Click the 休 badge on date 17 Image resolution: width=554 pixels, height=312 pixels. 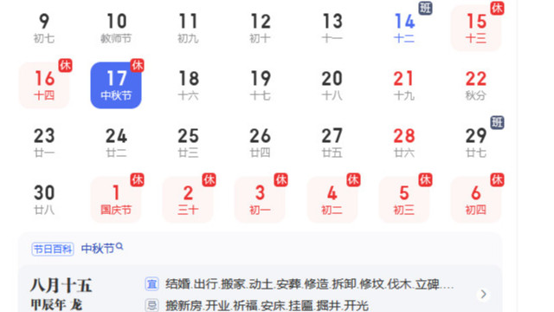pyautogui.click(x=137, y=65)
